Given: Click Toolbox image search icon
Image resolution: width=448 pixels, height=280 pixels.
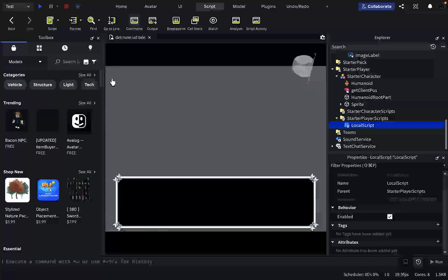Looking at the screenshot, I should [86, 62].
